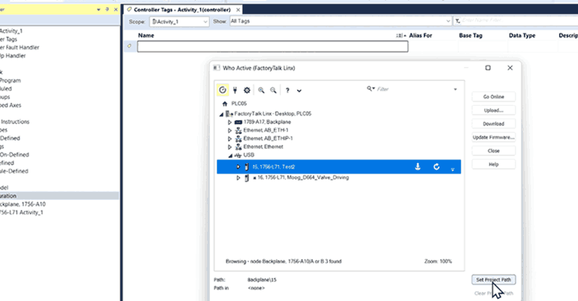This screenshot has height=301, width=578.
Task: Click the plug icon in the dialog toolbar
Action: click(235, 90)
